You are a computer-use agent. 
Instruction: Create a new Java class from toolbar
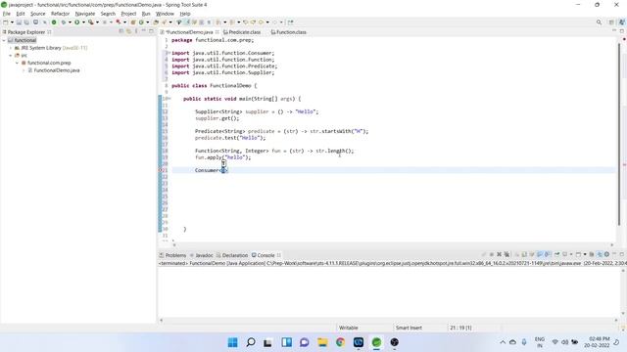141,22
